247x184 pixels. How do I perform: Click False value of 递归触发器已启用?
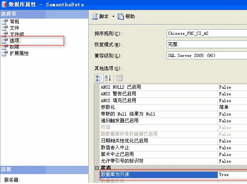tap(225, 121)
